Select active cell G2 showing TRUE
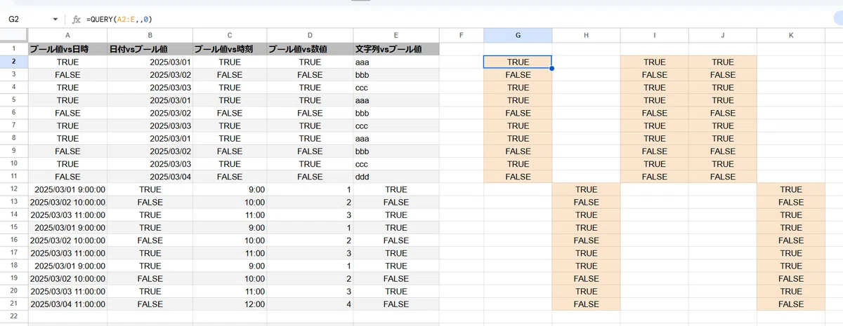Viewport: 843px width, 326px height. point(518,62)
